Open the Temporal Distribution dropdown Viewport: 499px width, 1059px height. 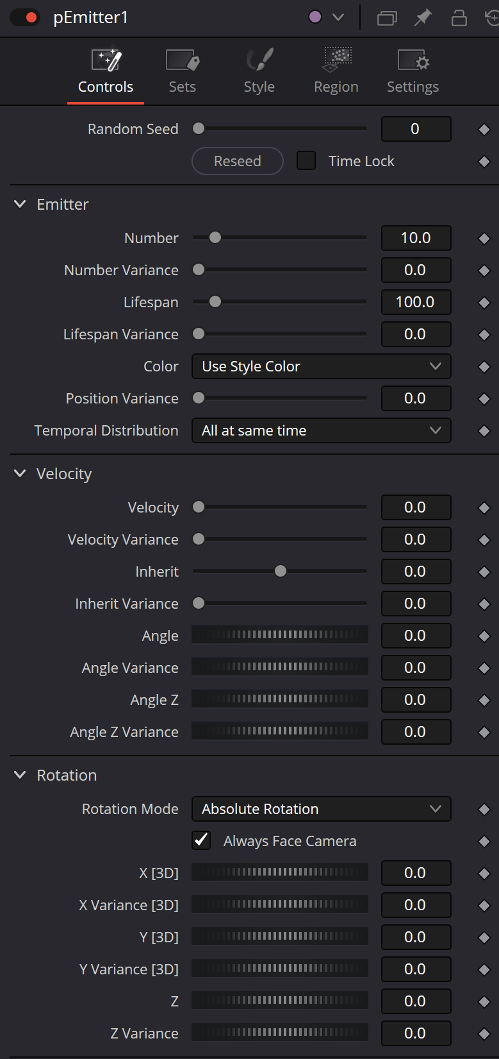[x=322, y=430]
